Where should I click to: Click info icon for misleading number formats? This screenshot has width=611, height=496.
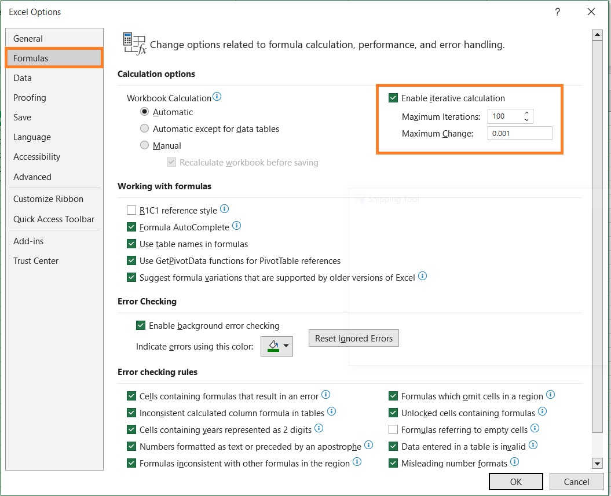pyautogui.click(x=515, y=462)
